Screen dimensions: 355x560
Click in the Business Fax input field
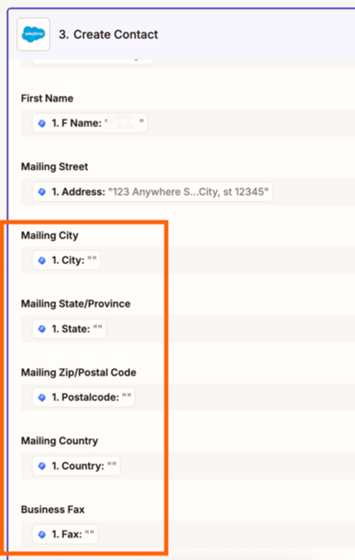click(x=188, y=534)
